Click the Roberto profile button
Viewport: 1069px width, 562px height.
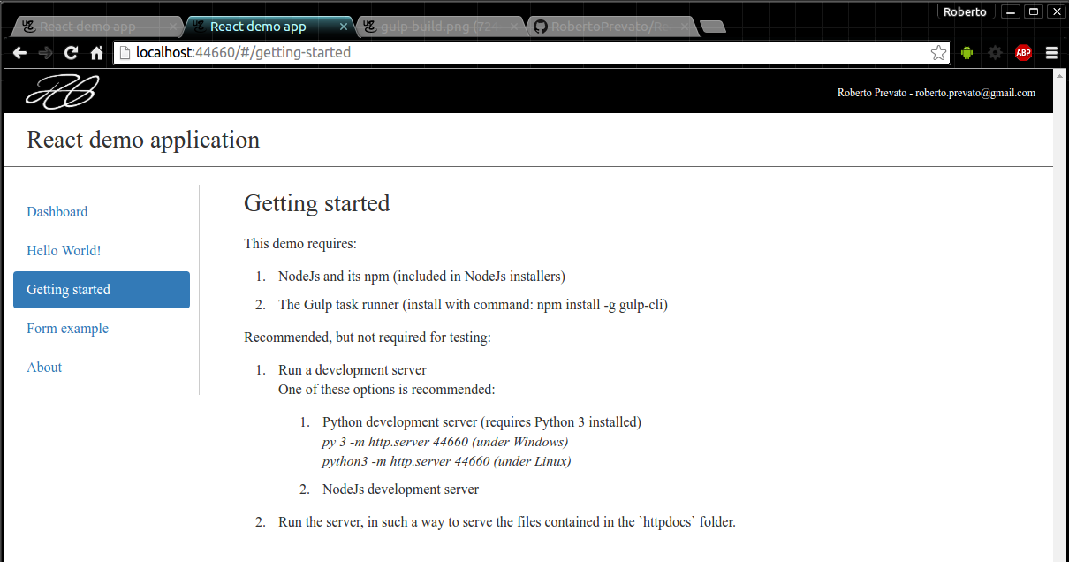(965, 11)
